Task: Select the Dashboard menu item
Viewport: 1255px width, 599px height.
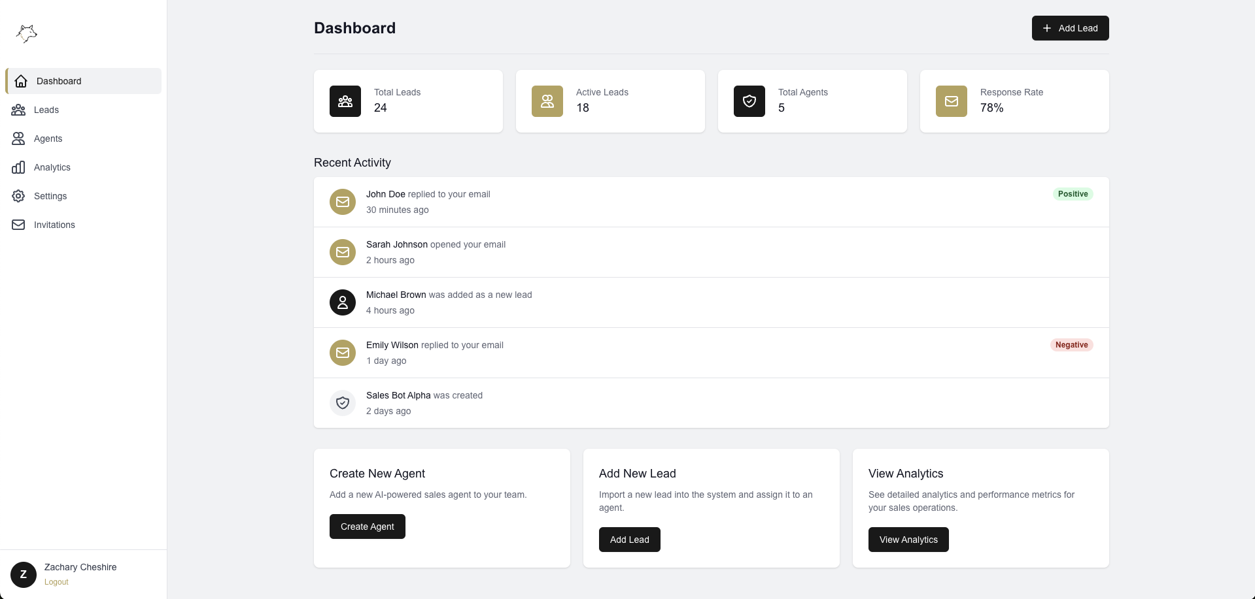Action: pos(59,81)
